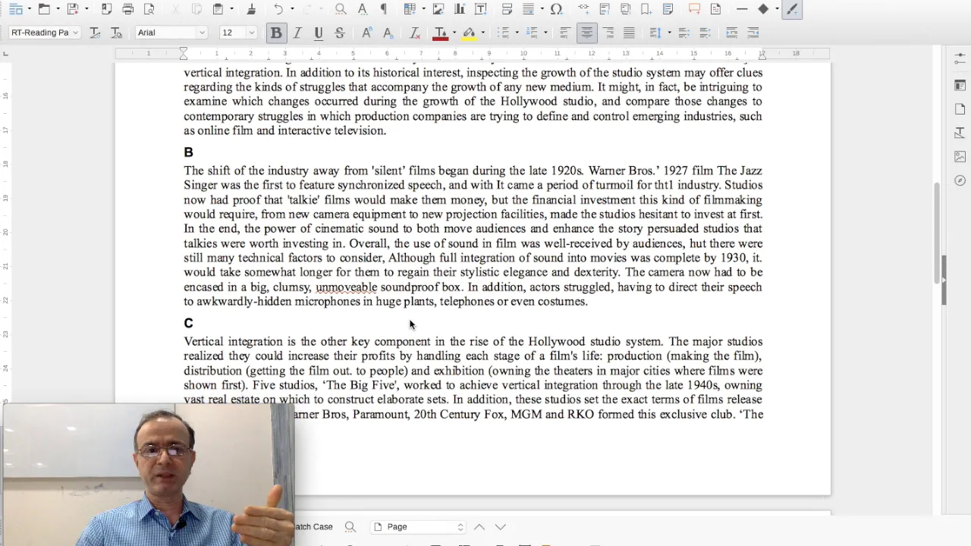Viewport: 971px width, 546px height.
Task: Click the Insert Cross-reference icon
Action: [x=668, y=9]
